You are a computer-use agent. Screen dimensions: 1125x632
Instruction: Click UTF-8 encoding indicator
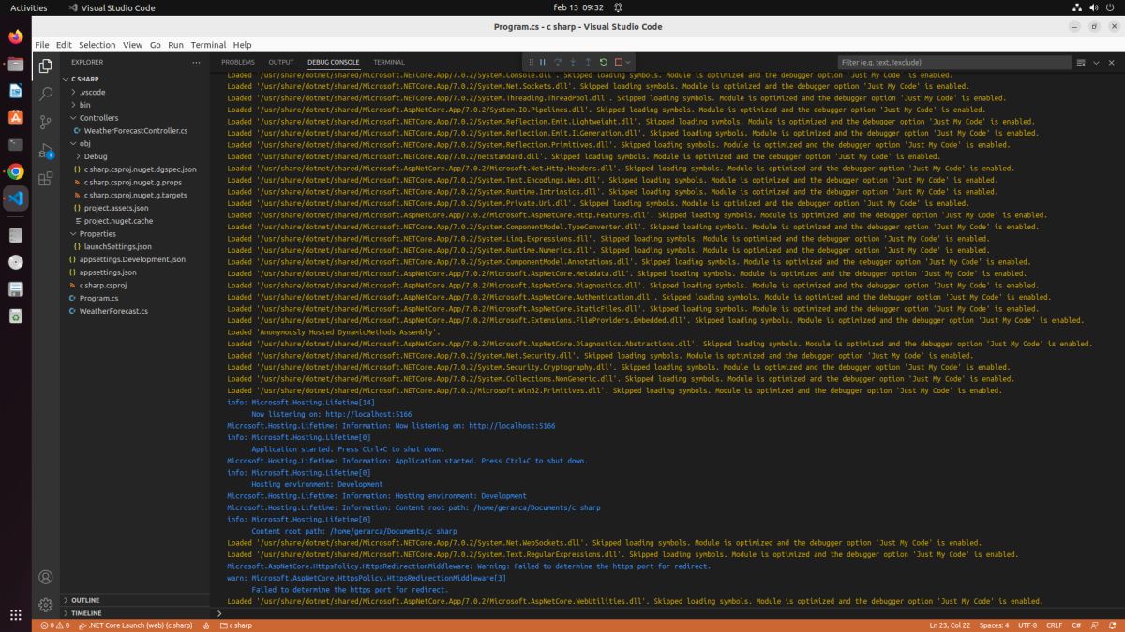(1027, 625)
